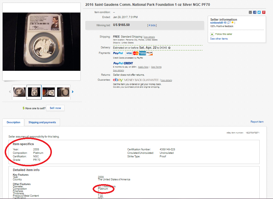This screenshot has width=273, height=199.
Task: Go to next thumbnails with right arrow
Action: click(x=73, y=92)
